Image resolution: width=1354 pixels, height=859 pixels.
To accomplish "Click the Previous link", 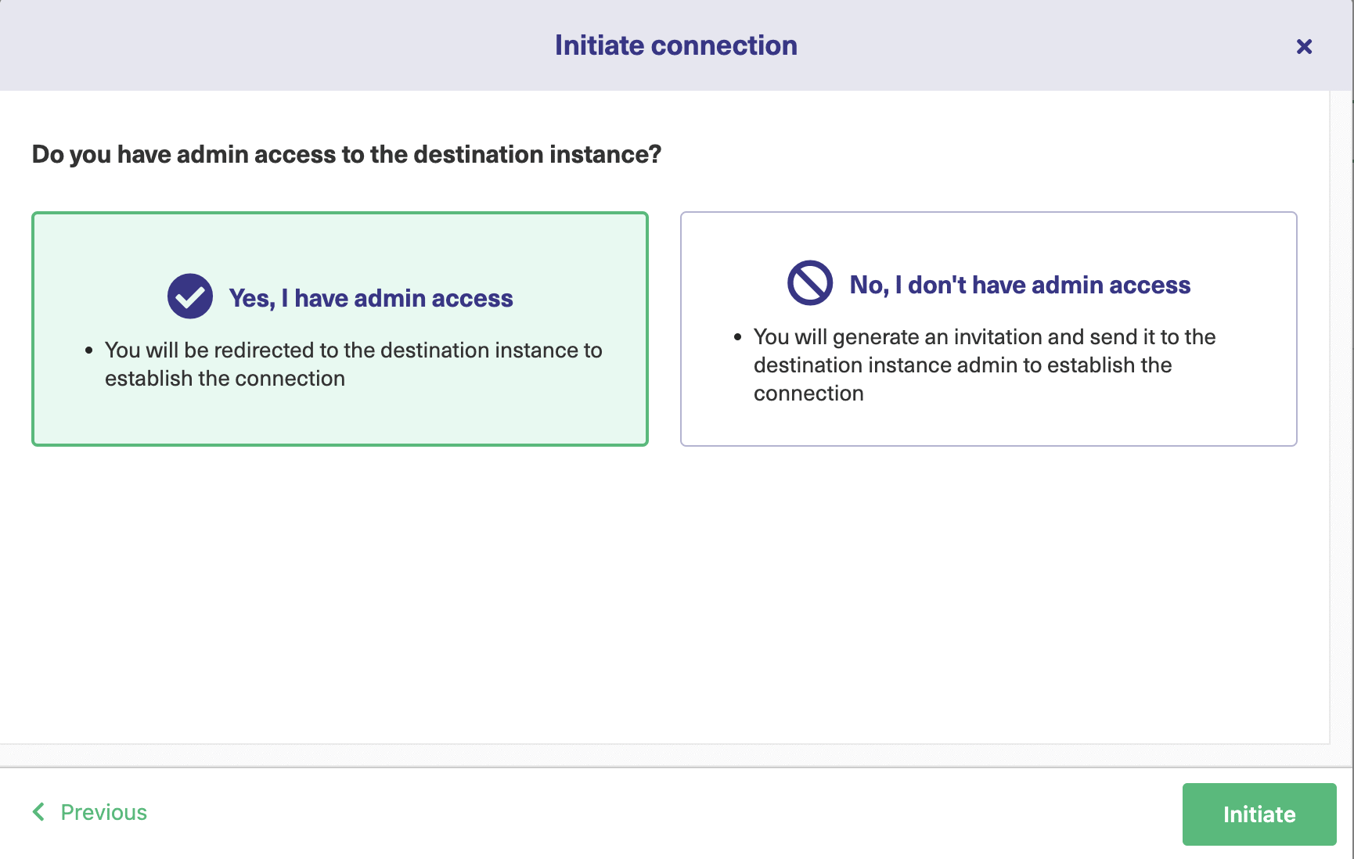I will [103, 812].
